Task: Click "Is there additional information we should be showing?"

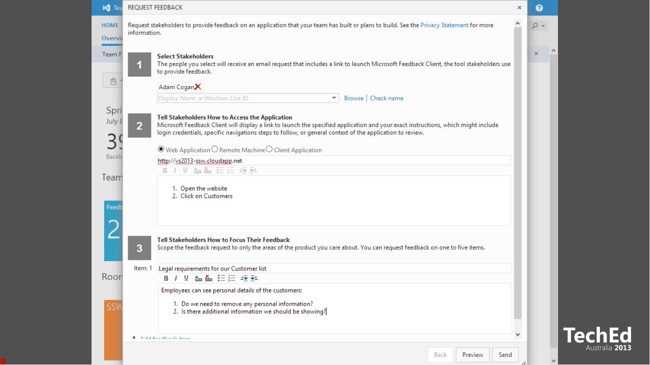Action: click(x=254, y=311)
